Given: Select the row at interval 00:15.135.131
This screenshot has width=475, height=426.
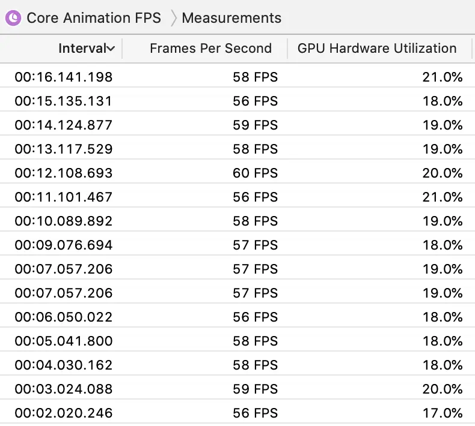Looking at the screenshot, I should [x=64, y=101].
